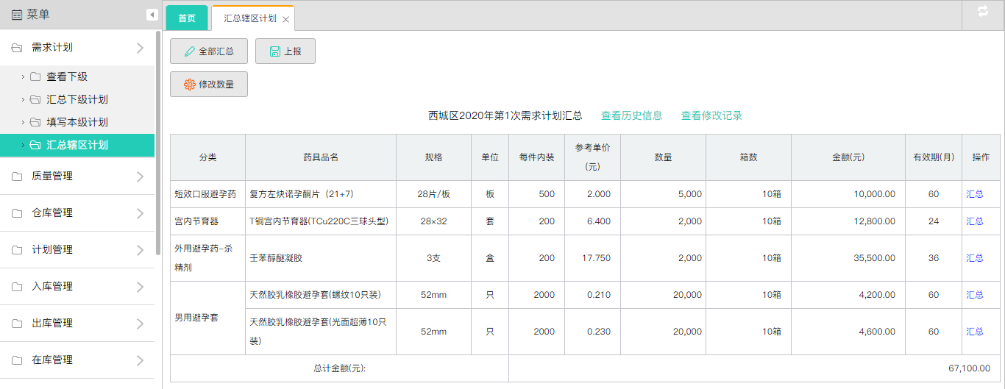Click the 全部汇总 button
Screen dimensions: 1005x389
tap(209, 51)
